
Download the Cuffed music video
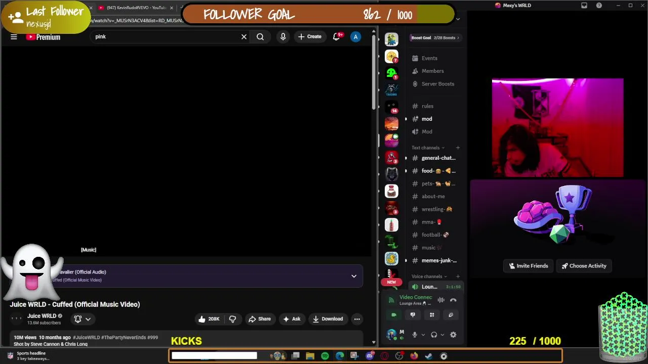point(328,319)
